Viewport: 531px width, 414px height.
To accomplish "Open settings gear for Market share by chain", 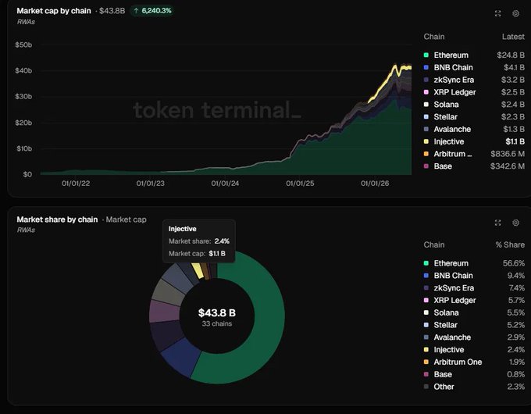I will pyautogui.click(x=515, y=223).
